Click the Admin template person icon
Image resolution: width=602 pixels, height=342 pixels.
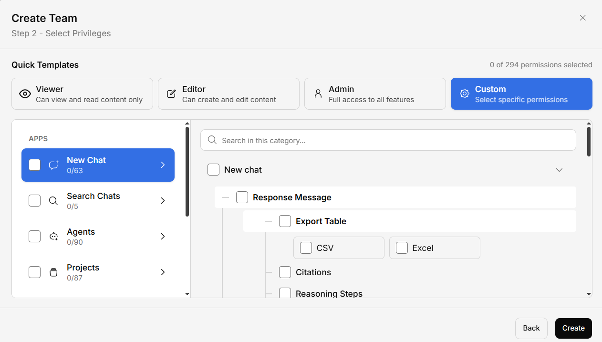pos(318,94)
